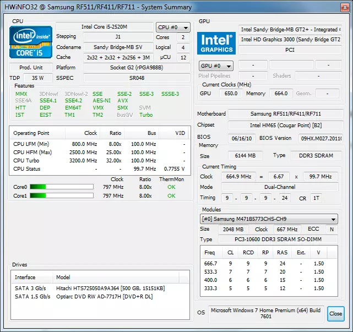
Task: Click the Intel HD Graphics 3000 field
Action: (290, 40)
